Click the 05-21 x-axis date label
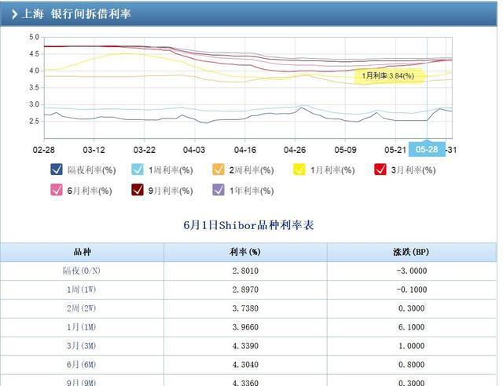503x386 pixels. click(395, 150)
